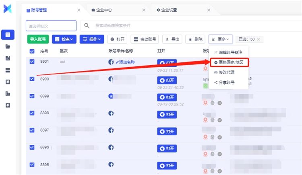Open the 请选择批次 batch dropdown

pyautogui.click(x=51, y=26)
